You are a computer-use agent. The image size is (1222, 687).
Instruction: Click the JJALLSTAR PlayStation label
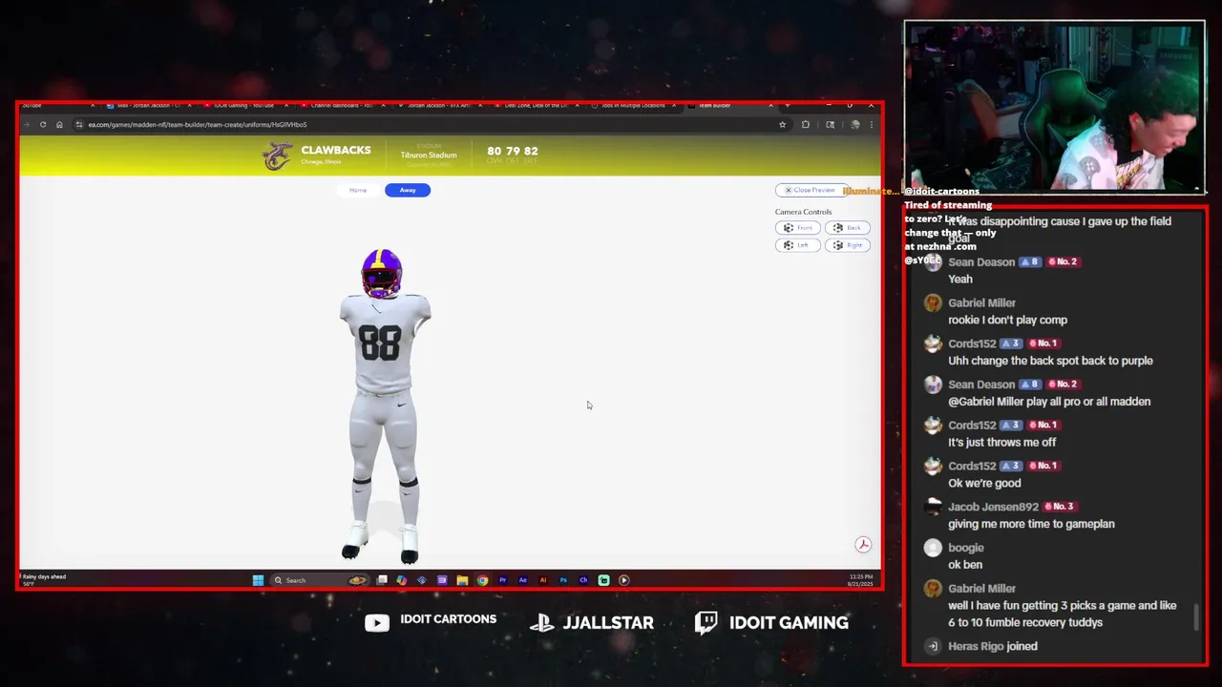608,623
